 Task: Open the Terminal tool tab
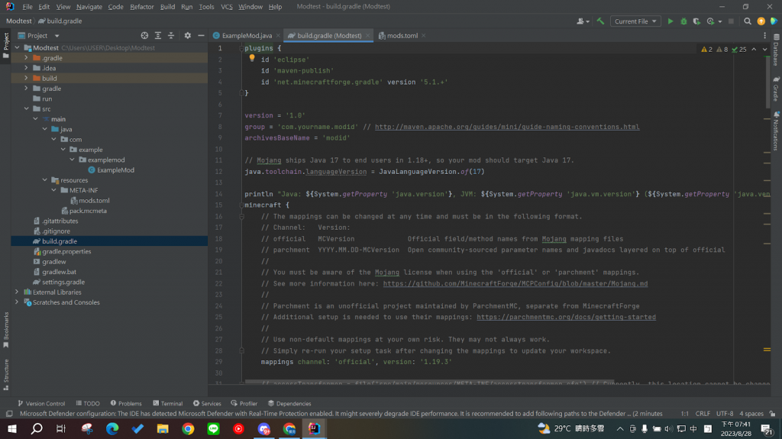[x=167, y=404]
